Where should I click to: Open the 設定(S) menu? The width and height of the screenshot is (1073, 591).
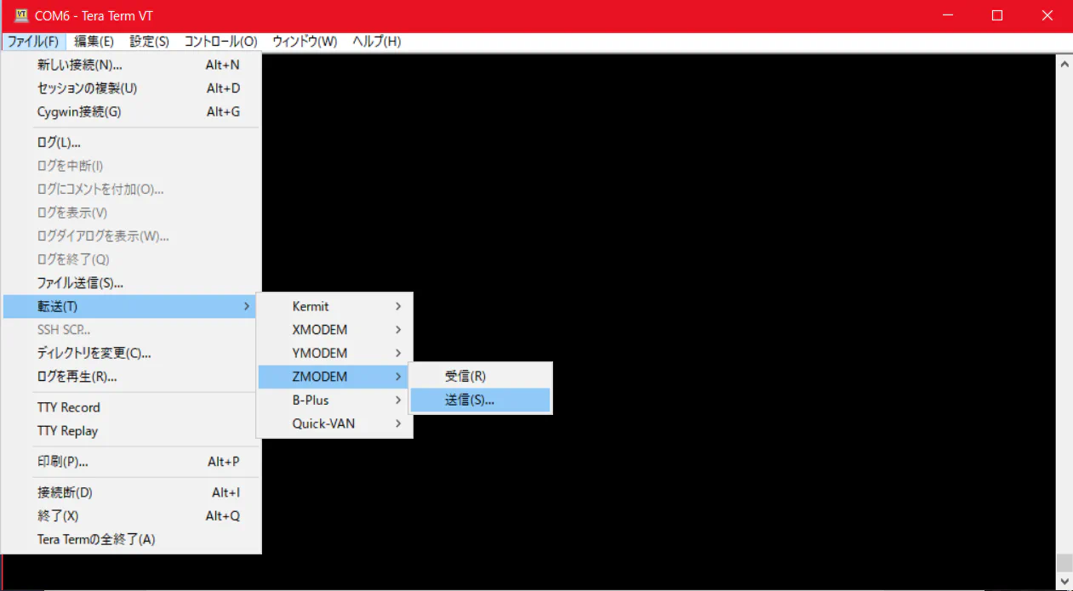click(x=149, y=42)
